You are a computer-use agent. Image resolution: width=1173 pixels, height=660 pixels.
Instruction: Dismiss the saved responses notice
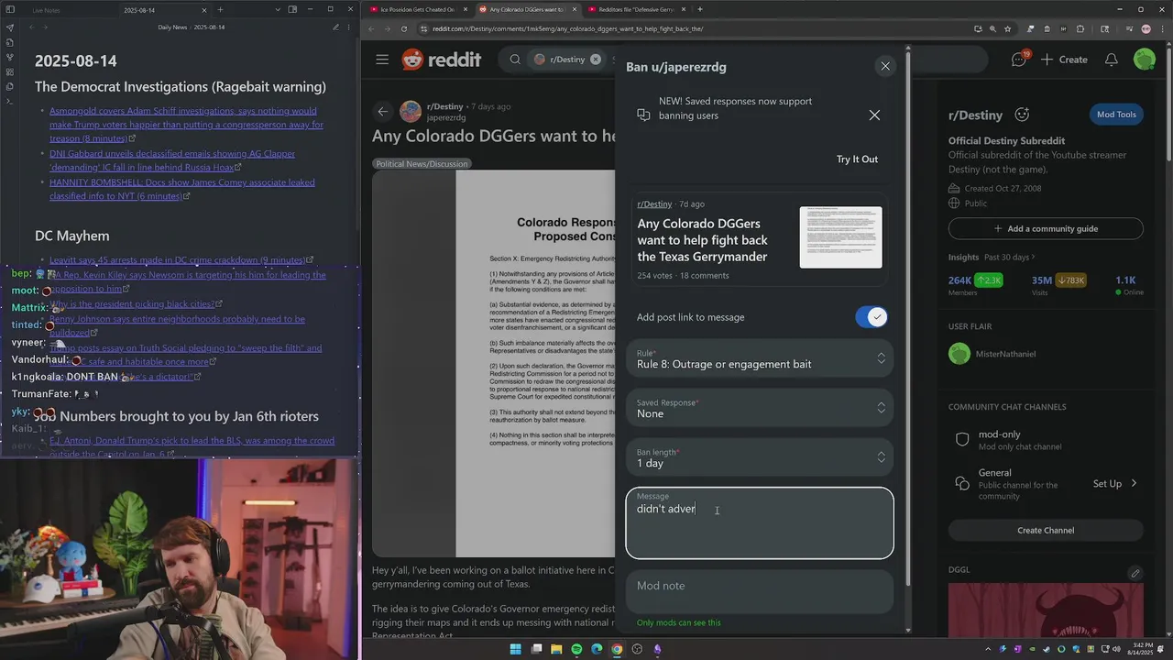(x=874, y=115)
